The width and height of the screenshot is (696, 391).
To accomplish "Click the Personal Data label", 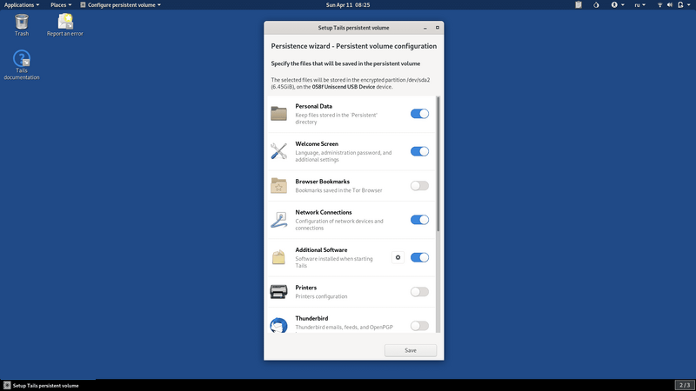I will click(314, 106).
